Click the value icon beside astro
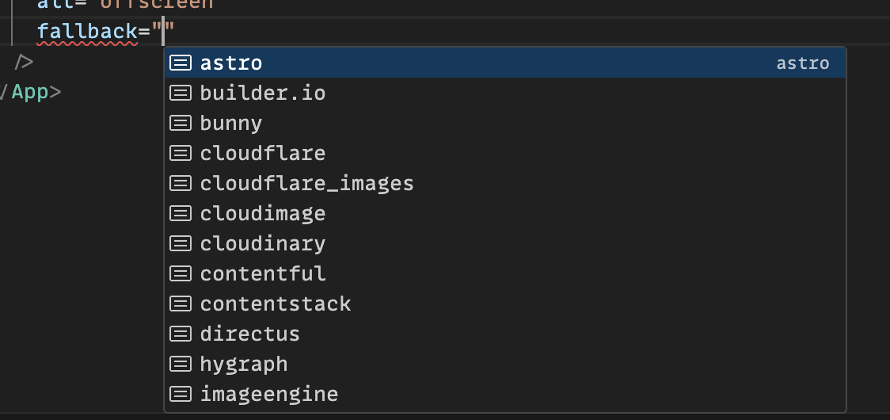Screen dimensions: 890x420 coord(181,63)
